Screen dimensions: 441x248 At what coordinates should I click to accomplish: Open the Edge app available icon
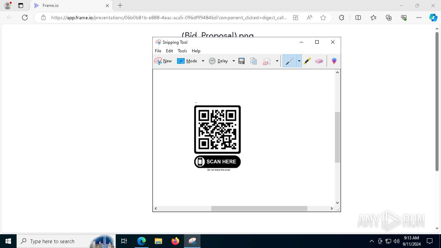tap(296, 18)
